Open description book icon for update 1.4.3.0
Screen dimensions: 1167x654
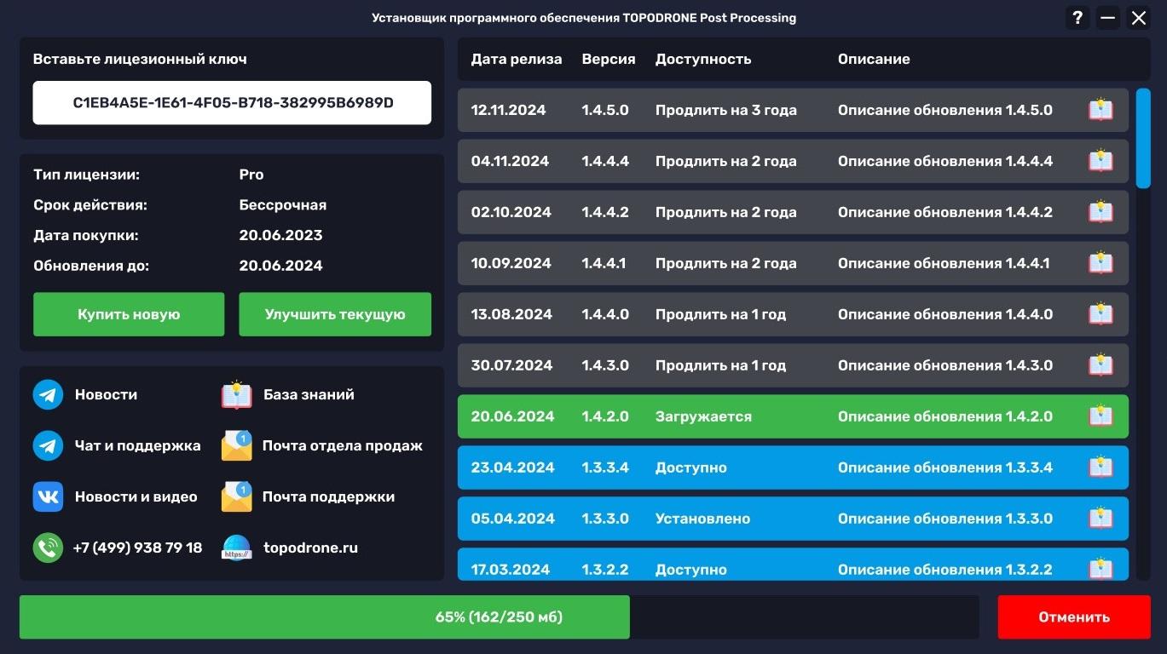pos(1101,365)
